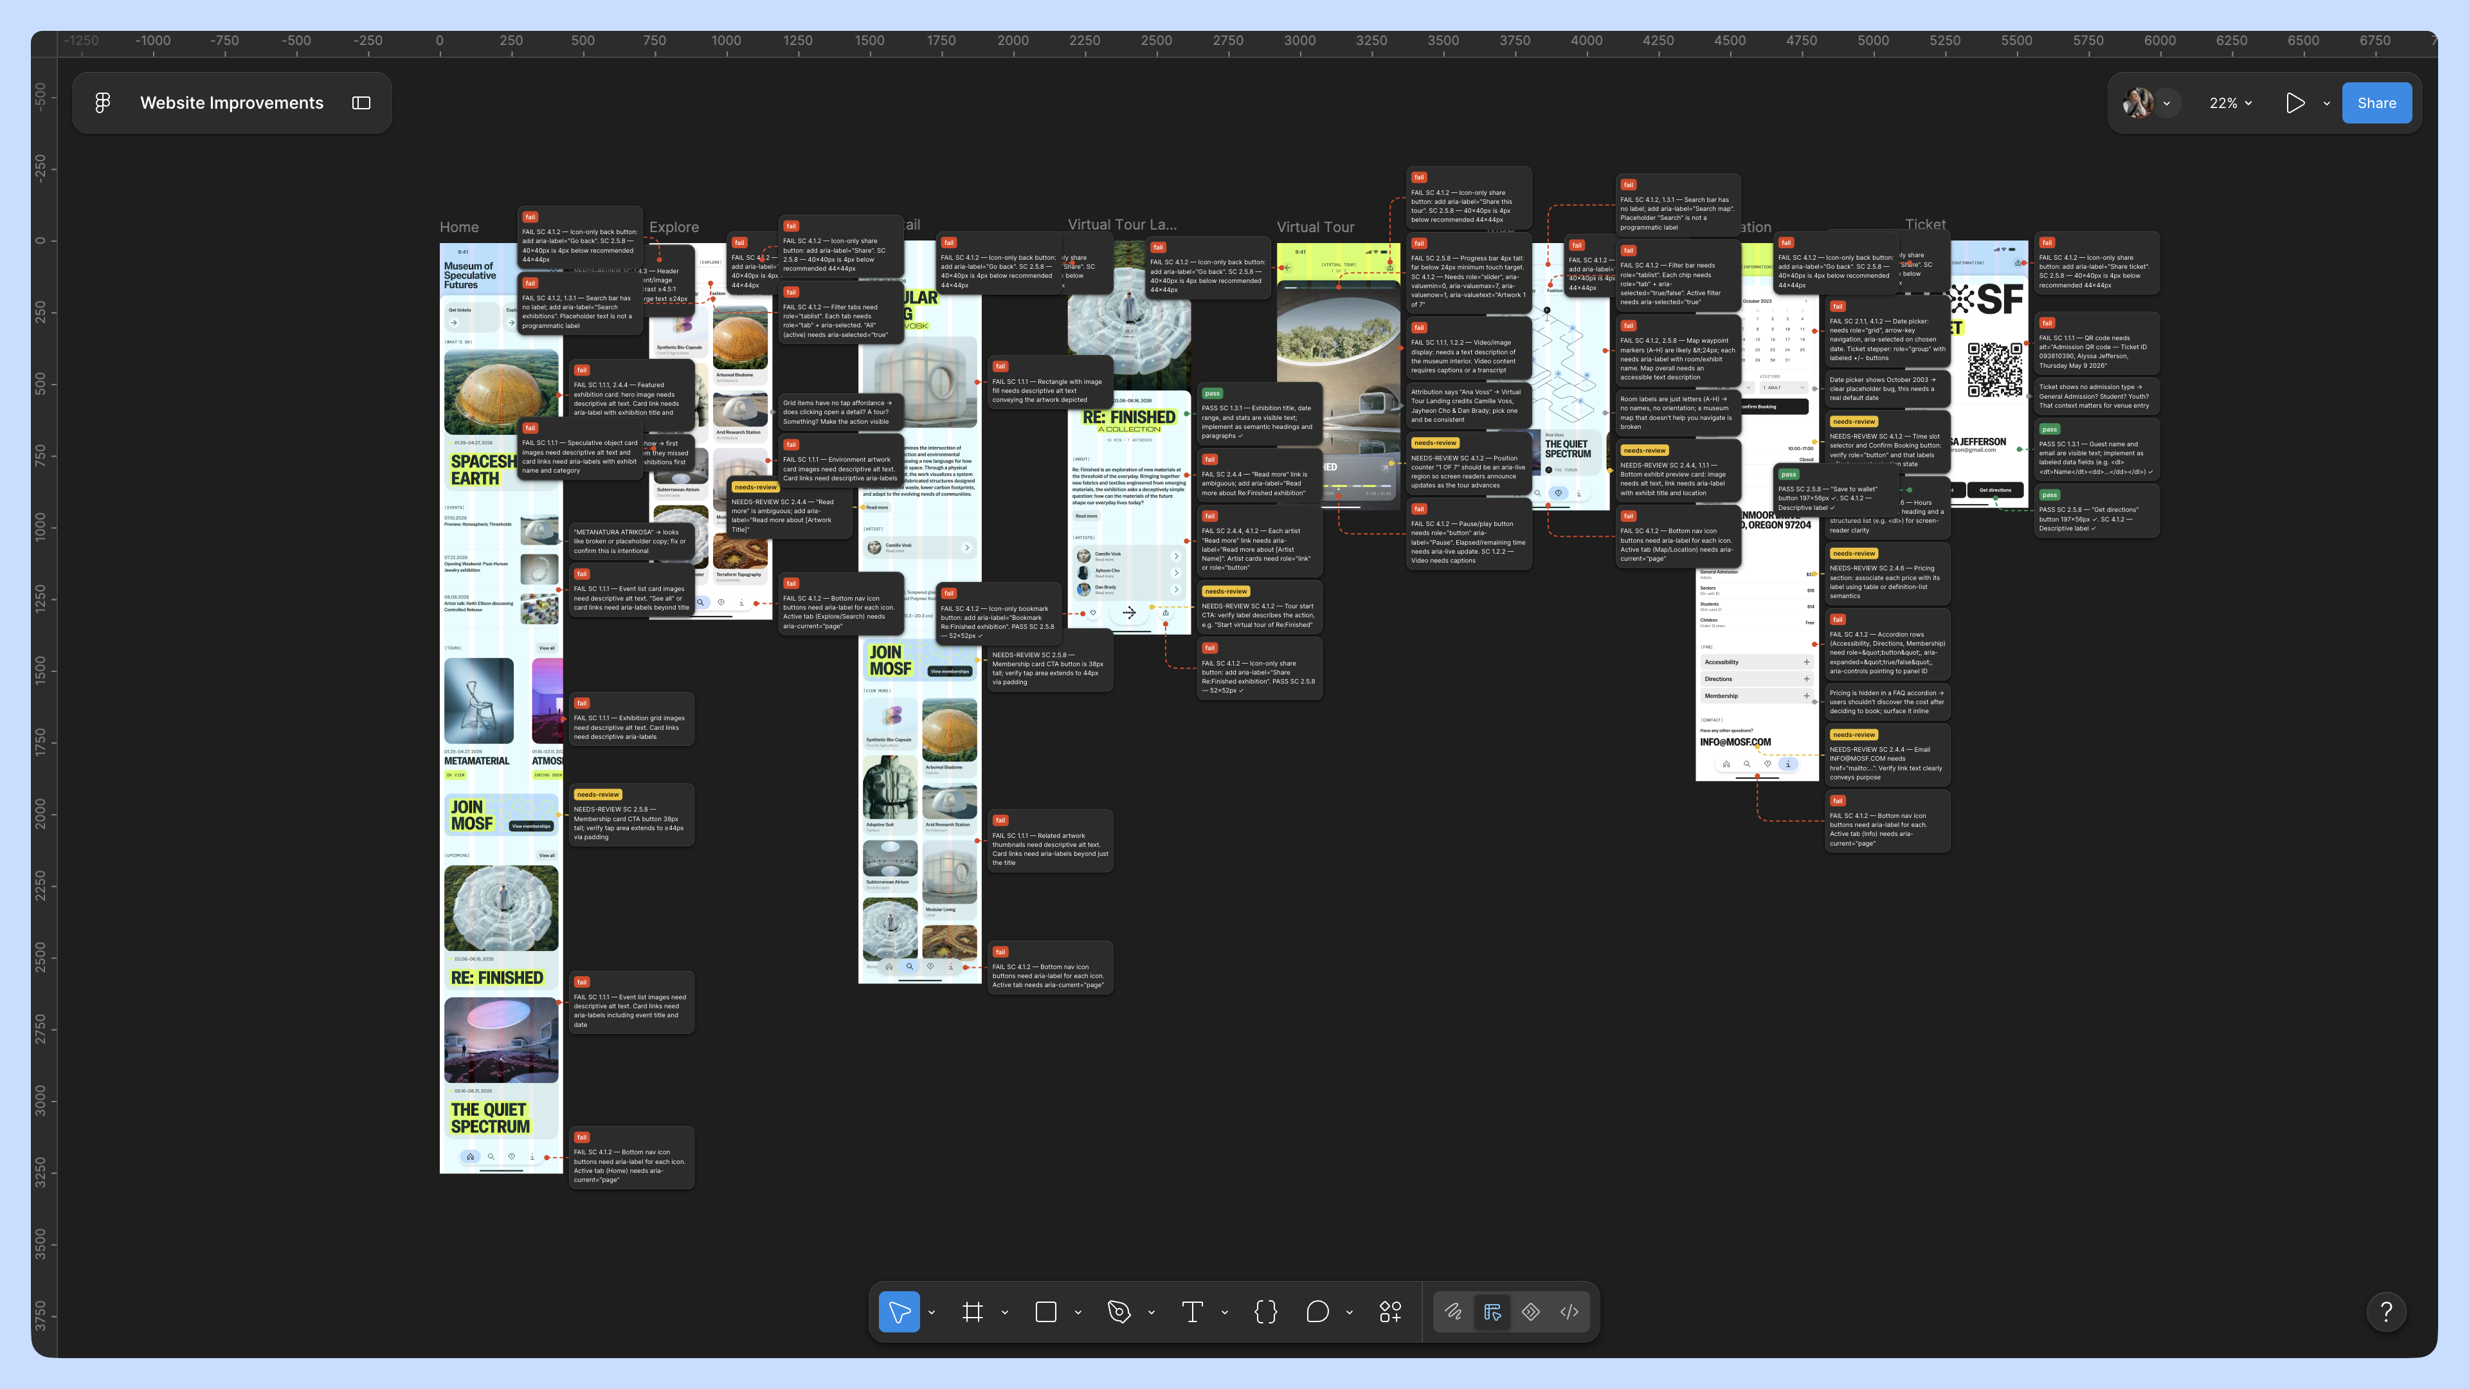
Task: Expand the Accessibility accordion plus icon
Action: coord(1807,662)
